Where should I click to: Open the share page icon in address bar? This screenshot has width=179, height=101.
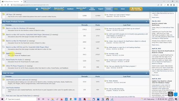click(x=158, y=5)
